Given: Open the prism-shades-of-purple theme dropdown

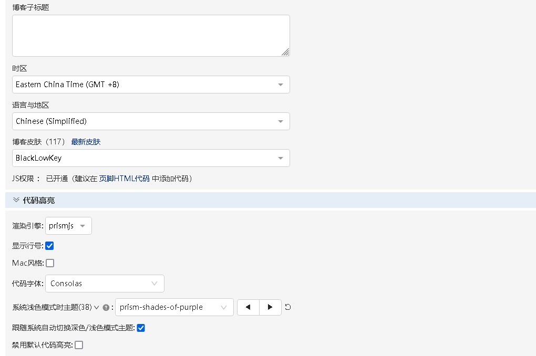Looking at the screenshot, I should pyautogui.click(x=173, y=307).
